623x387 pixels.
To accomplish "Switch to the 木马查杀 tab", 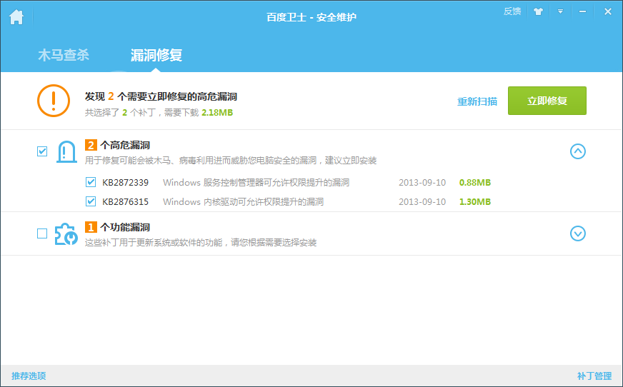I will (64, 55).
